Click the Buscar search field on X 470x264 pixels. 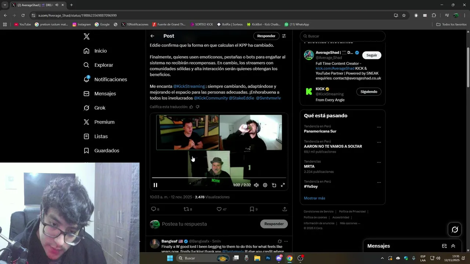(343, 36)
